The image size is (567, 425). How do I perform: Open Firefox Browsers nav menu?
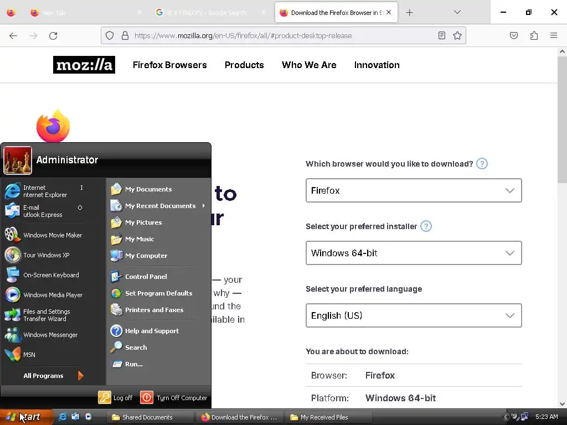pyautogui.click(x=169, y=65)
